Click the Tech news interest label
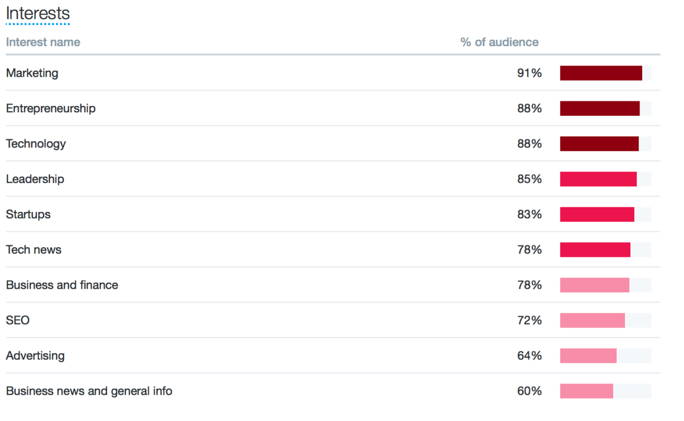The image size is (684, 421). pyautogui.click(x=34, y=250)
